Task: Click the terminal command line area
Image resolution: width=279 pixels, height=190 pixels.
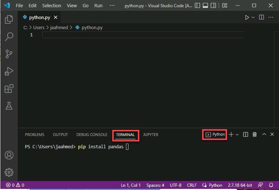Action: pyautogui.click(x=77, y=147)
